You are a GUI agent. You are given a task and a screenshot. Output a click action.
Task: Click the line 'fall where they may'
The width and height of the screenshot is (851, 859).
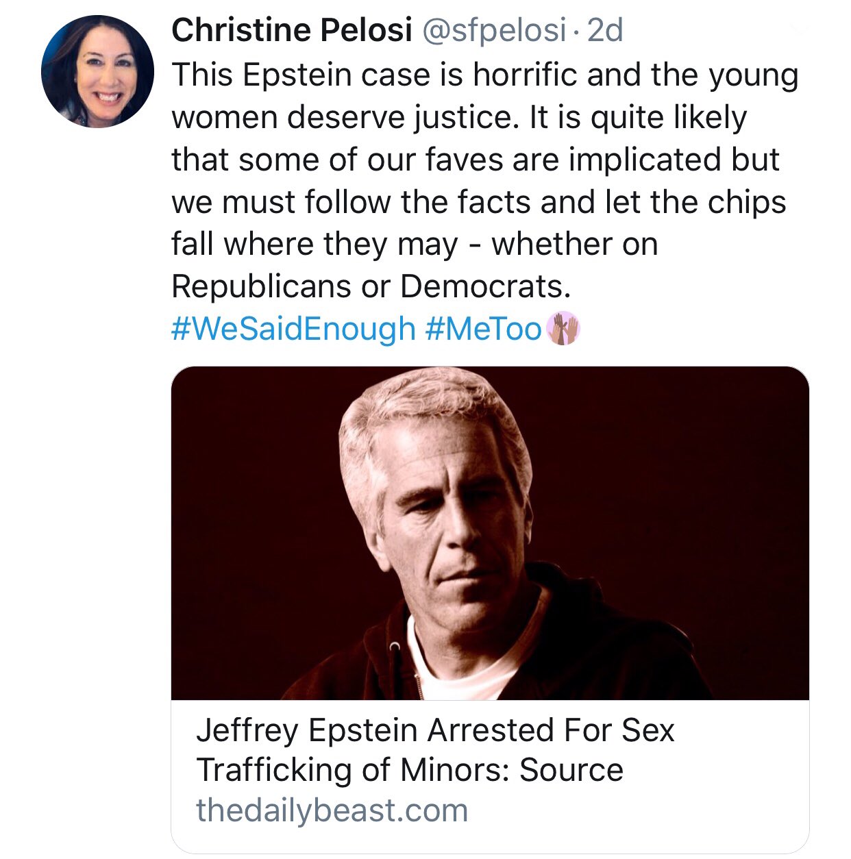[414, 244]
